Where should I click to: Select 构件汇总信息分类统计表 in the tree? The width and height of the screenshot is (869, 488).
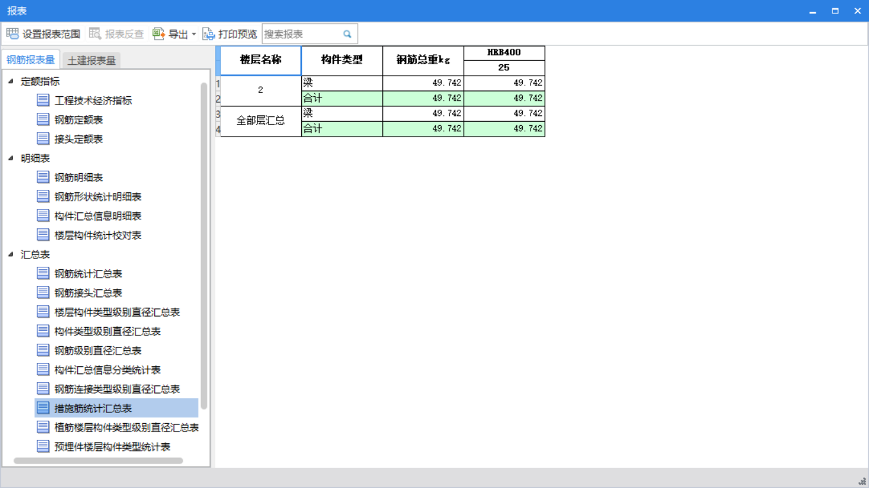[x=107, y=370]
